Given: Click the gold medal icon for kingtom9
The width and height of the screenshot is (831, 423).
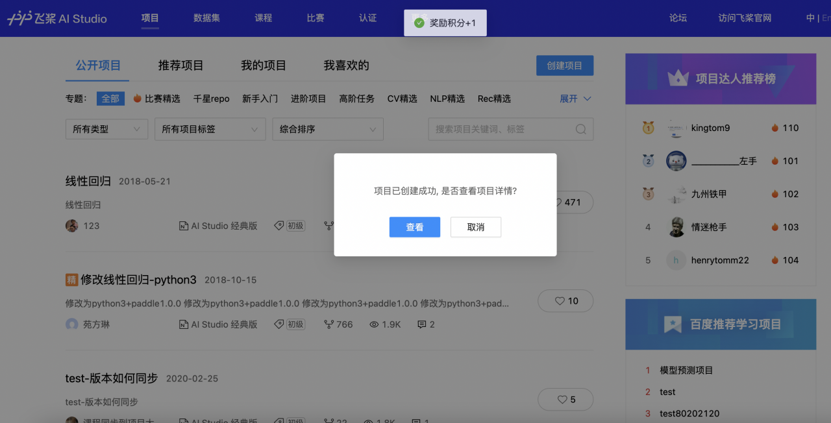Looking at the screenshot, I should click(648, 128).
